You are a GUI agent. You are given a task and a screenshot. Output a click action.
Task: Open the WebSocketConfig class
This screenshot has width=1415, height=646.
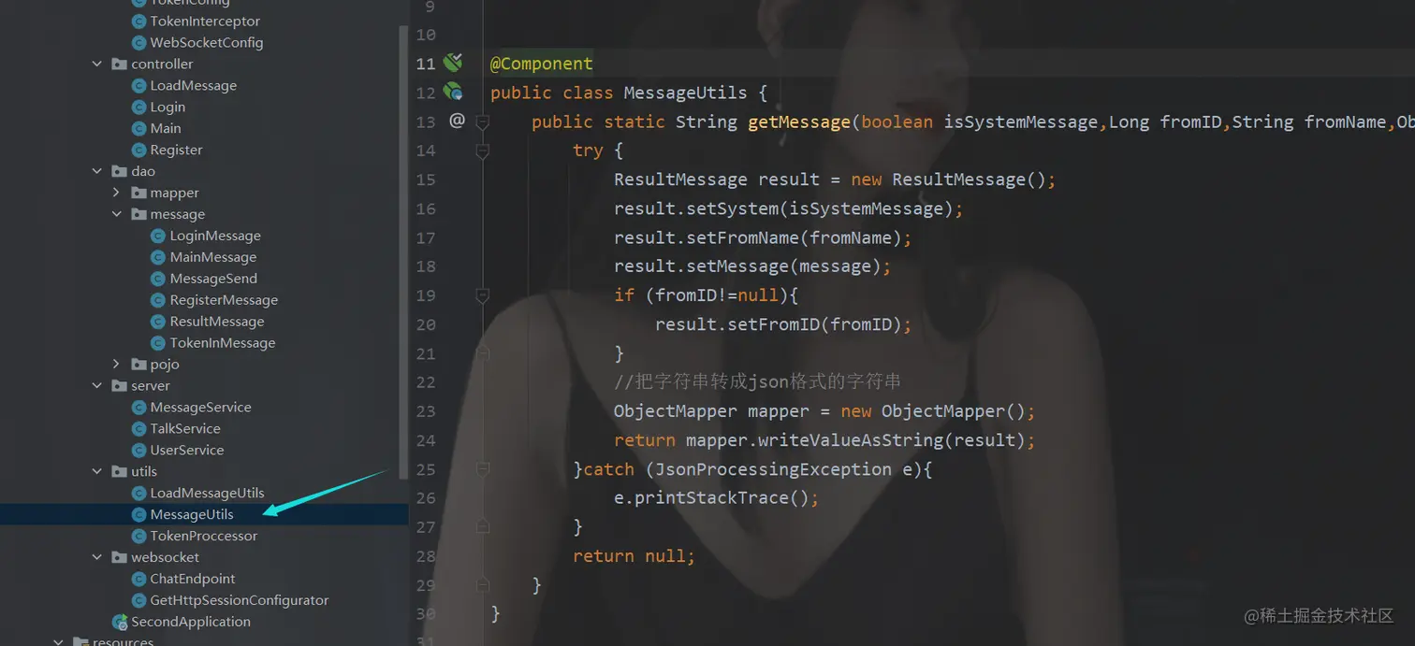pyautogui.click(x=207, y=42)
